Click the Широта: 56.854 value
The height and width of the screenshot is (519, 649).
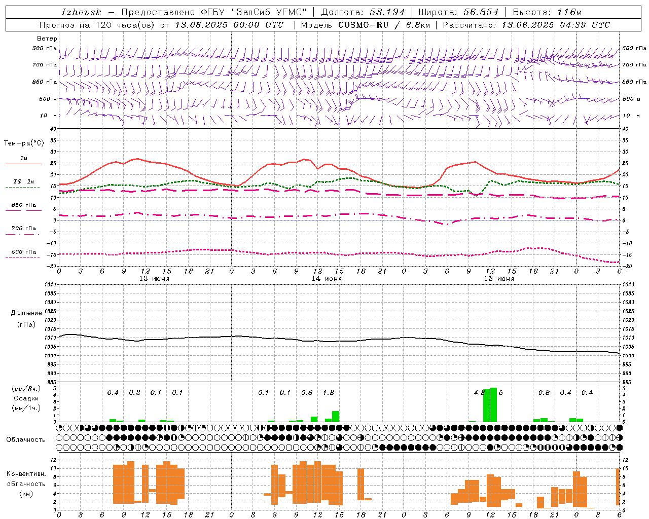pos(458,12)
